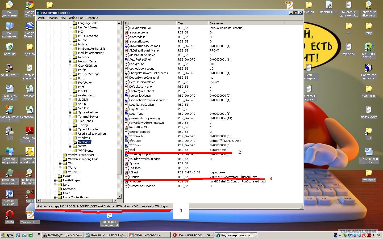Image resolution: width=383 pixels, height=239 pixels.
Task: Click the Пуск start button
Action: click(x=7, y=235)
